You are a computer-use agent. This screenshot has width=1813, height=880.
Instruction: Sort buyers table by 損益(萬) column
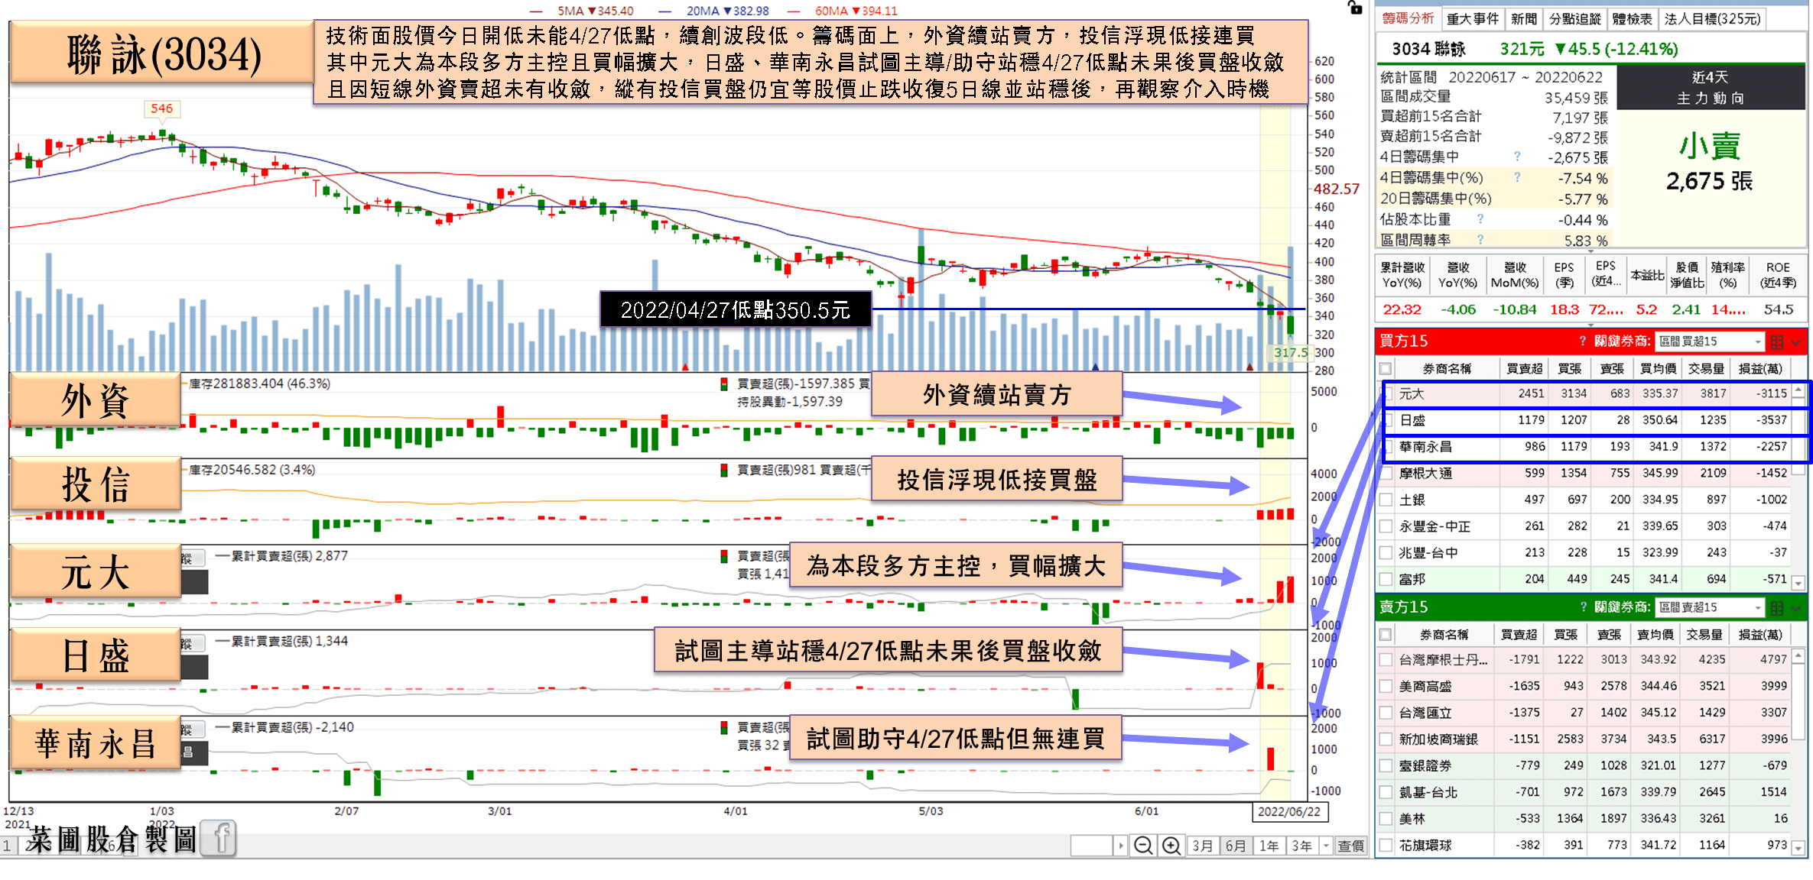pyautogui.click(x=1760, y=369)
